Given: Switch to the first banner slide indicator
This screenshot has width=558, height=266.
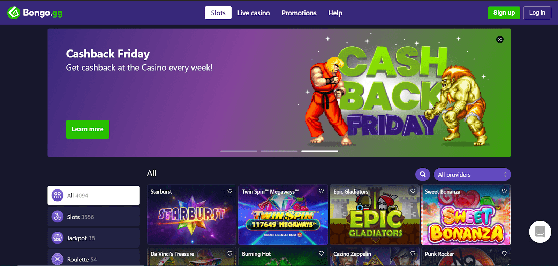Looking at the screenshot, I should (239, 151).
